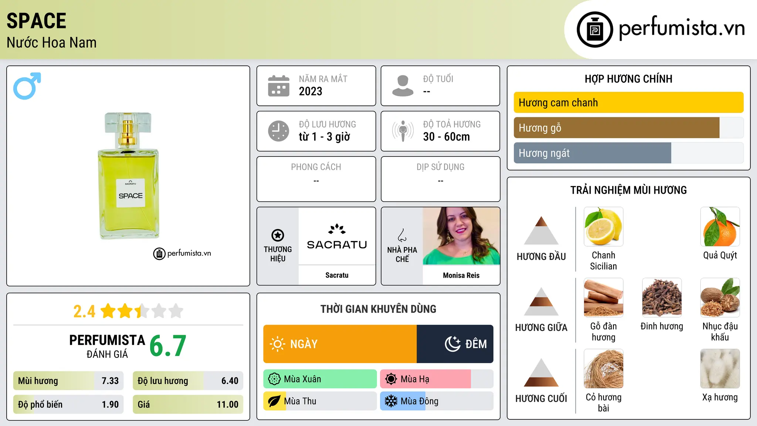757x426 pixels.
Task: Select the Xạ hương musk note image
Action: click(x=720, y=369)
